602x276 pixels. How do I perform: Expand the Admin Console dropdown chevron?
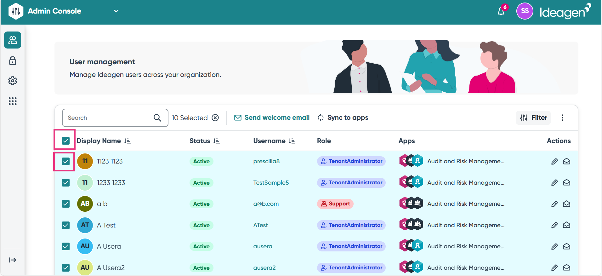pyautogui.click(x=116, y=11)
